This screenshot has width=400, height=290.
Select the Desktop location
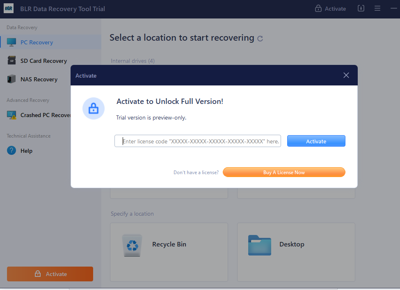pos(296,252)
